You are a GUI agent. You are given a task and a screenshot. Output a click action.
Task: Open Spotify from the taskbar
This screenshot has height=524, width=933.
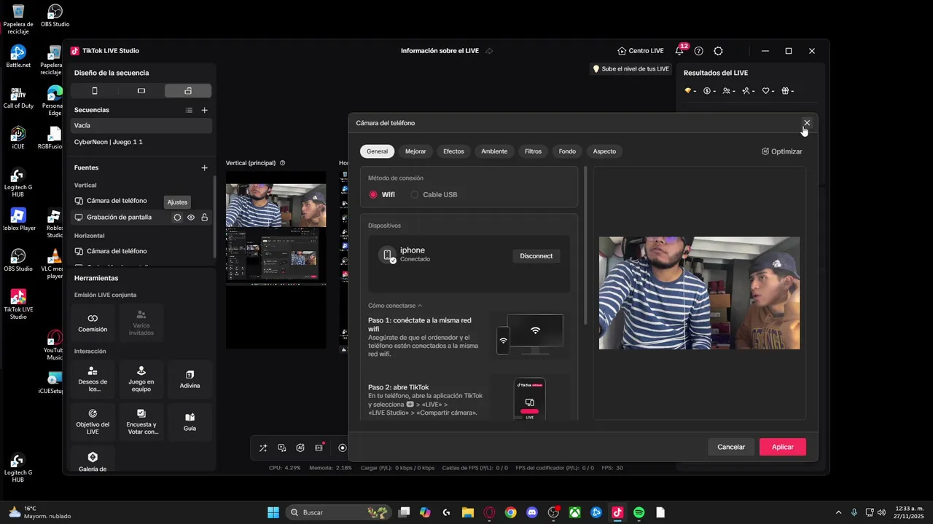coord(639,512)
